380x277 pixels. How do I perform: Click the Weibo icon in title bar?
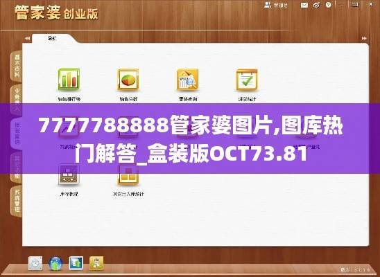tap(316, 5)
